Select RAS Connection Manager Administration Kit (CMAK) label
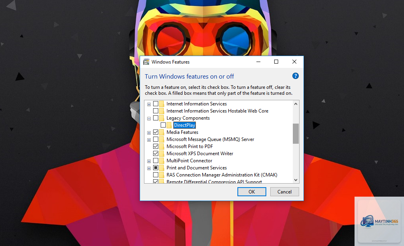Viewport: 404px width, 246px height. tap(222, 175)
